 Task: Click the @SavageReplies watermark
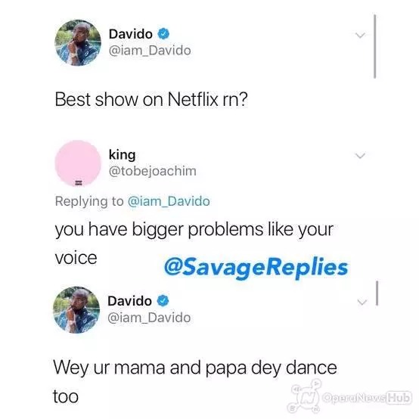coord(256,267)
